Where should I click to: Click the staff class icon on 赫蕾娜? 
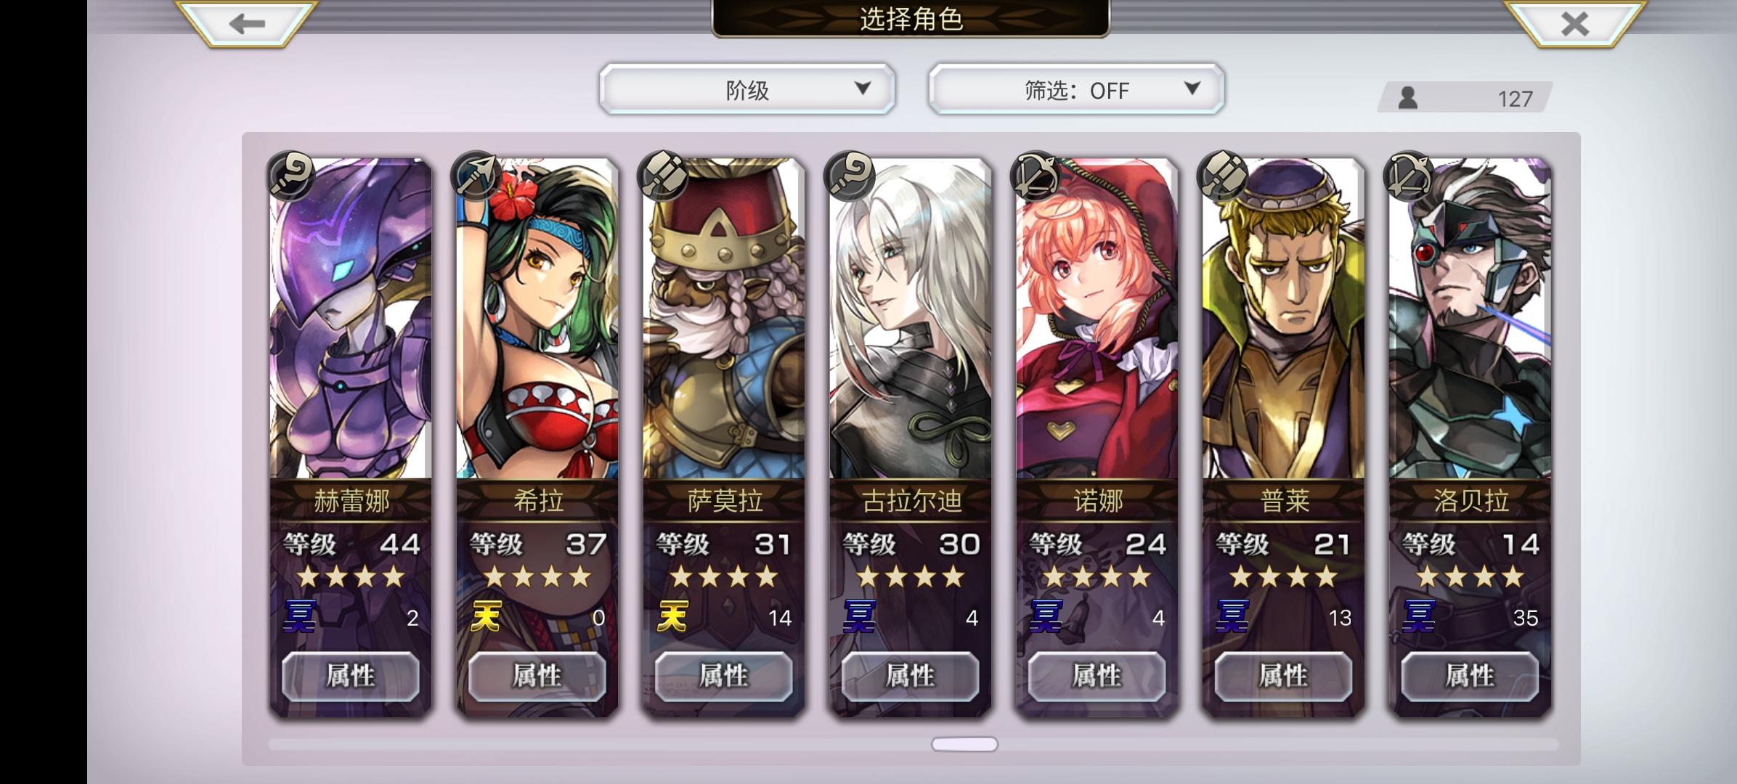pyautogui.click(x=291, y=175)
